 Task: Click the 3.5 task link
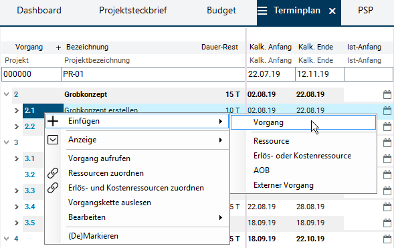pos(29,223)
